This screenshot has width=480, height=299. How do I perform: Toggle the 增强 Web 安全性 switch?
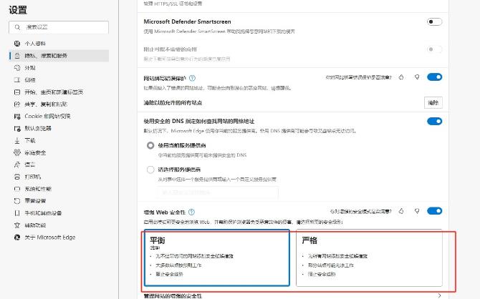tap(434, 211)
